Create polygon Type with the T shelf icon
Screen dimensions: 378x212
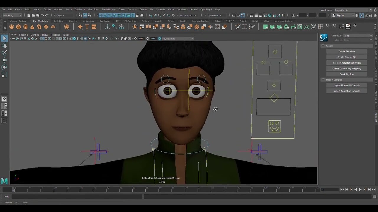(87, 27)
